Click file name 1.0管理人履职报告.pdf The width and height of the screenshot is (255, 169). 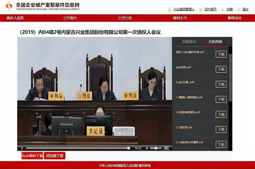point(189,97)
